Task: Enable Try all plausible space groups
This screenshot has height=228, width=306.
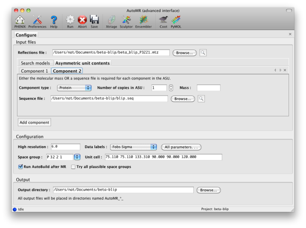Action: [74, 167]
